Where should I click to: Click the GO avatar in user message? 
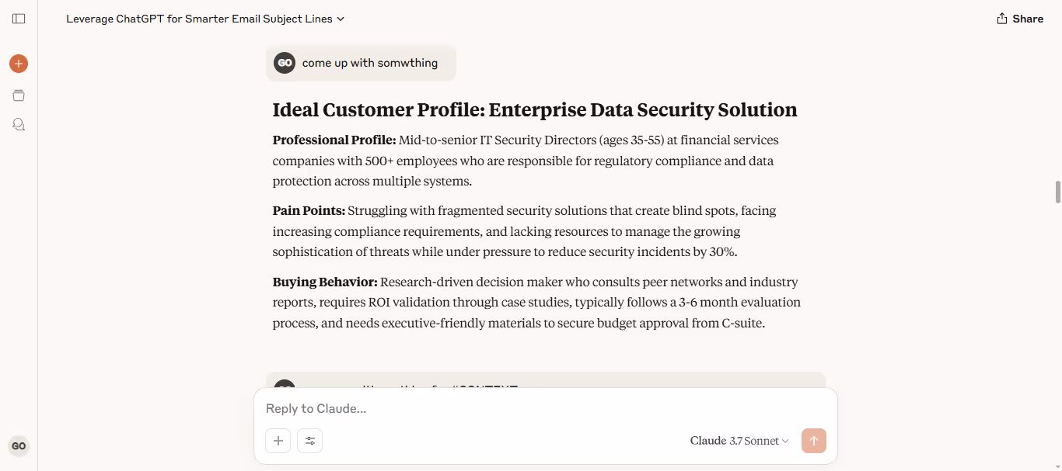coord(285,63)
